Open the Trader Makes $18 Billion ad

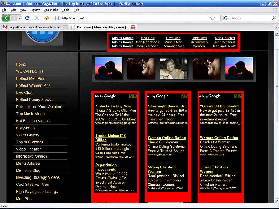pyautogui.click(x=110, y=138)
